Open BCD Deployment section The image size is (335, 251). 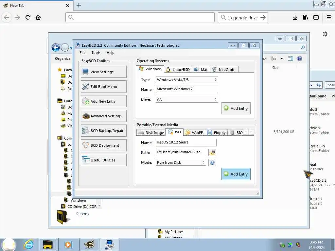(x=104, y=145)
